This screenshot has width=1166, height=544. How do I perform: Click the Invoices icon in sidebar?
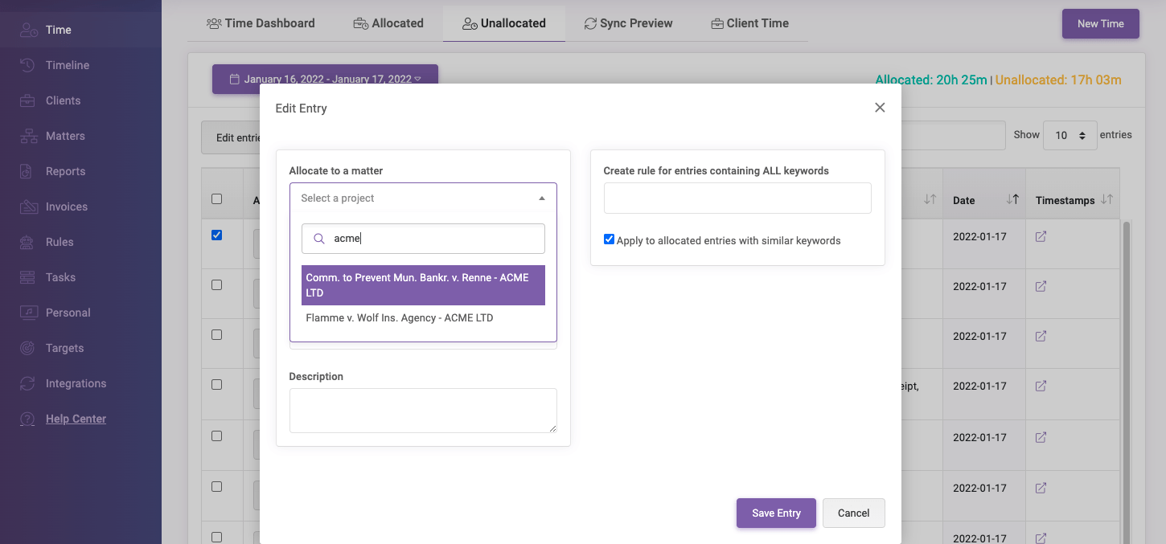(x=27, y=207)
